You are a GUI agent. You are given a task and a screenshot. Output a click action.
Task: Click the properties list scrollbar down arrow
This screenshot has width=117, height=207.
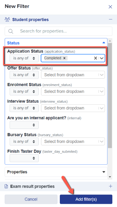coord(110,177)
